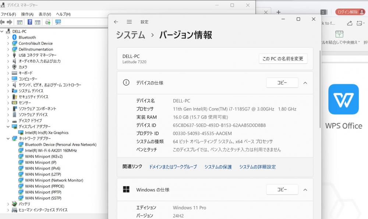Click the merge and center cells icon in WPS
The width and height of the screenshot is (368, 219).
[x=339, y=34]
